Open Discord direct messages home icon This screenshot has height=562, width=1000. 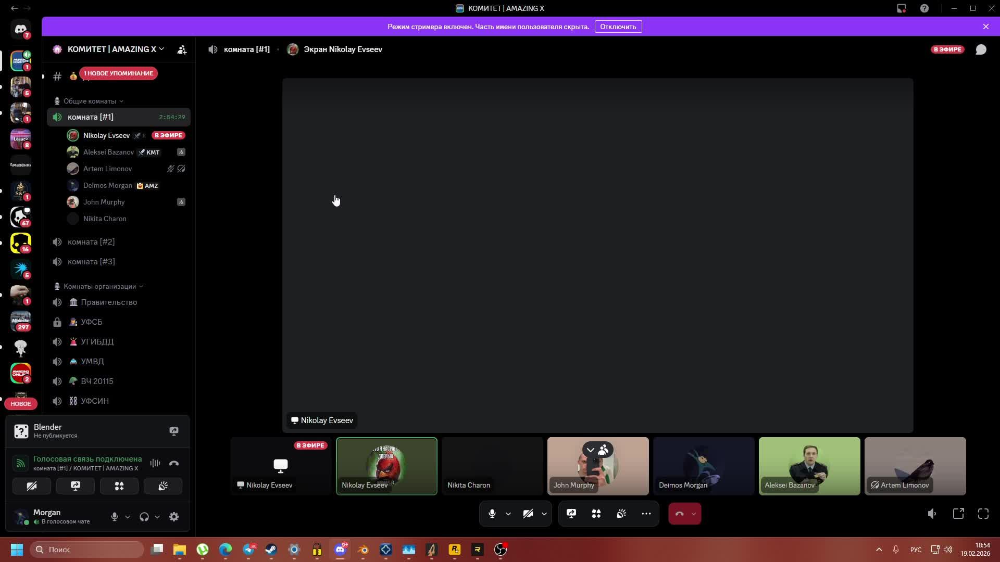coord(21,30)
